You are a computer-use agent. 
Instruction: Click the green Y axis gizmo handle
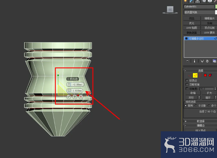[x=58, y=75]
